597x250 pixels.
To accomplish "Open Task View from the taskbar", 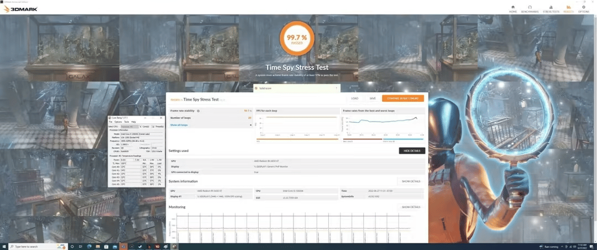I will (81, 247).
